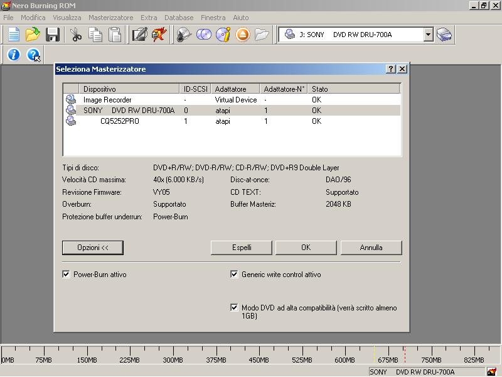The height and width of the screenshot is (377, 502).
Task: Confirm selection with OK button
Action: 306,248
